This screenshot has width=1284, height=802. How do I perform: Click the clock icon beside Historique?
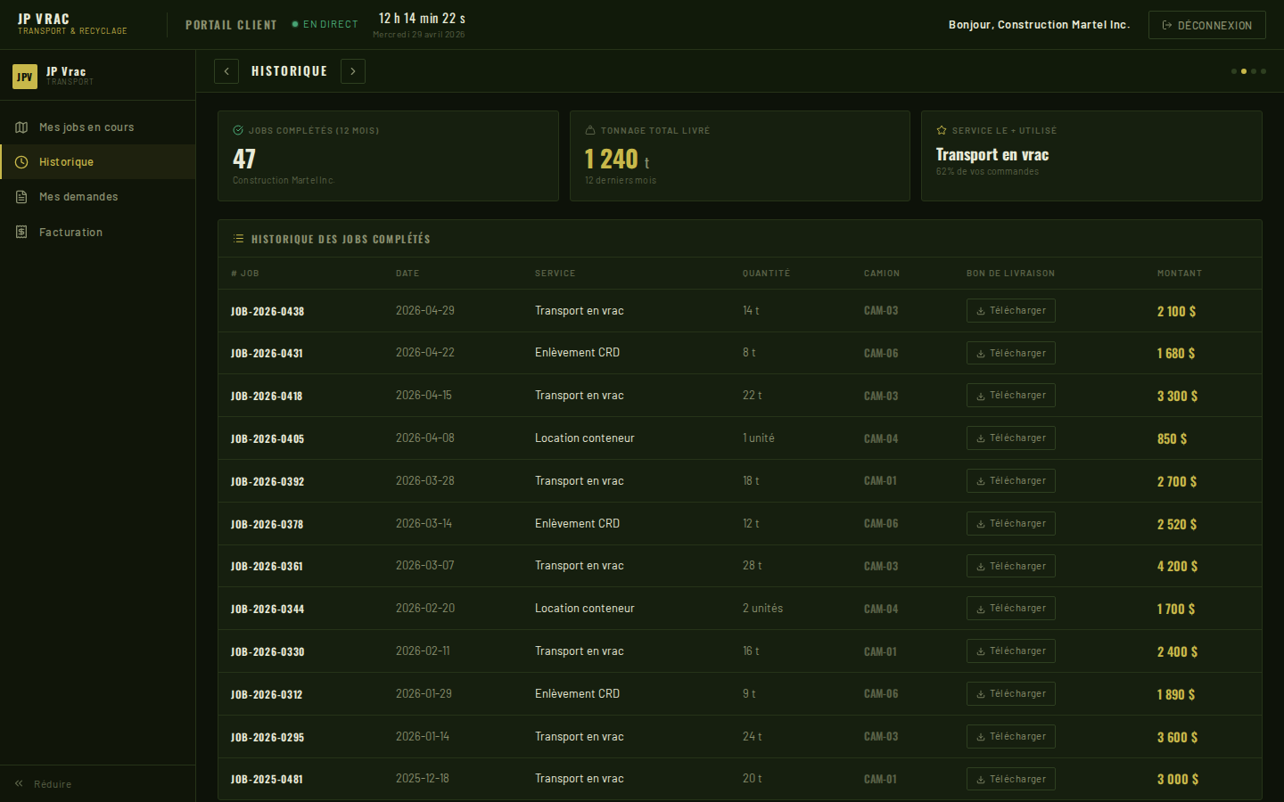(x=21, y=162)
